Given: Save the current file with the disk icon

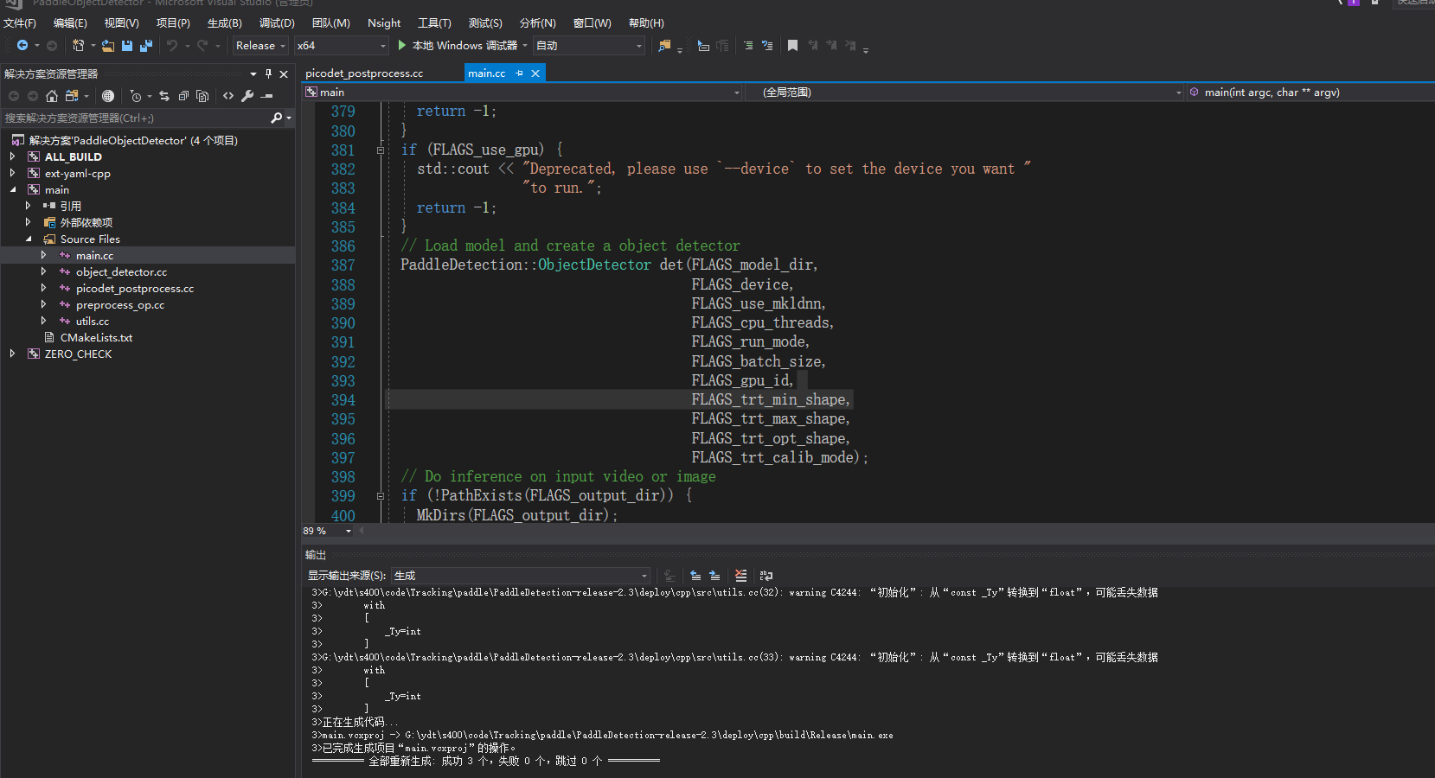Looking at the screenshot, I should [127, 45].
